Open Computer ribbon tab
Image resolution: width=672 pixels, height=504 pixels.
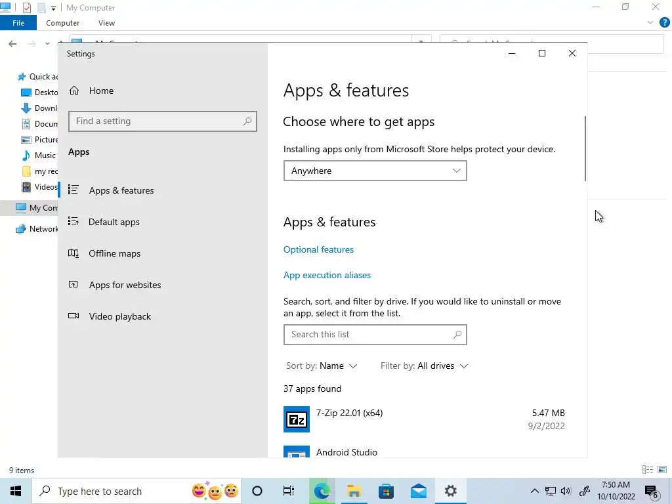coord(62,23)
